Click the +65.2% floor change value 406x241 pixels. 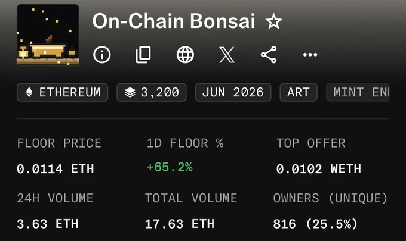click(170, 167)
